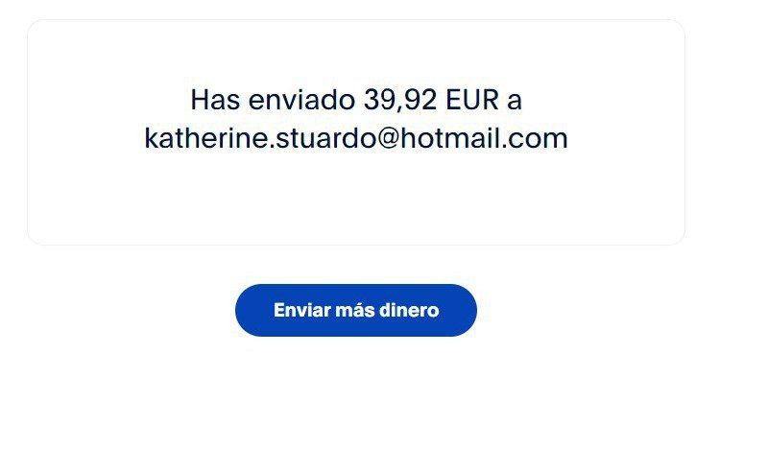The height and width of the screenshot is (472, 768).
Task: Click the 39,92 amount in the confirmation
Action: (400, 101)
